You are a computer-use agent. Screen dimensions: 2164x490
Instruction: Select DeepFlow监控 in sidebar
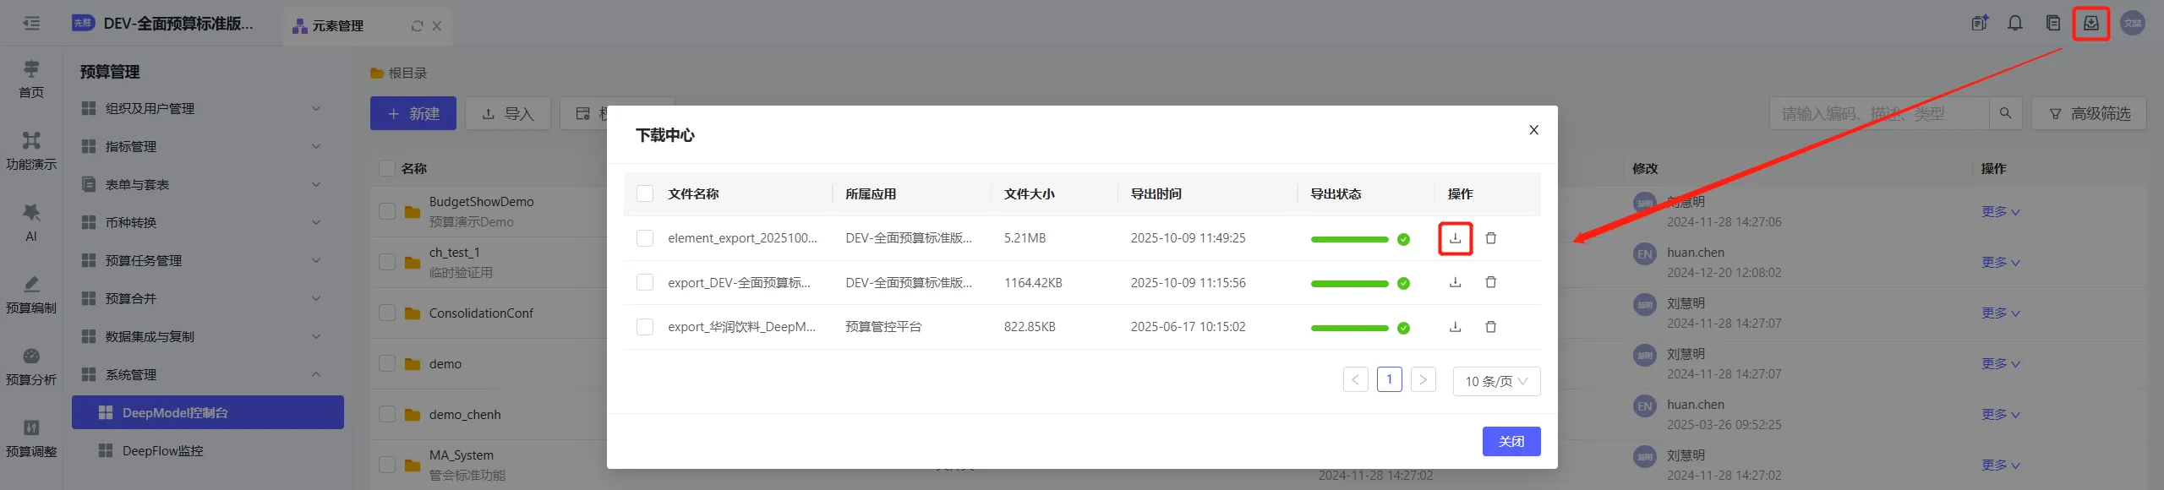point(162,451)
